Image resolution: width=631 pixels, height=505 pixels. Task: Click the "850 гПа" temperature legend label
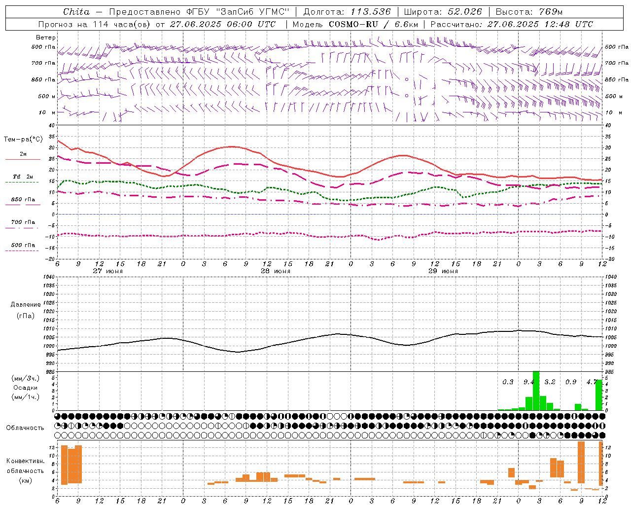point(23,200)
